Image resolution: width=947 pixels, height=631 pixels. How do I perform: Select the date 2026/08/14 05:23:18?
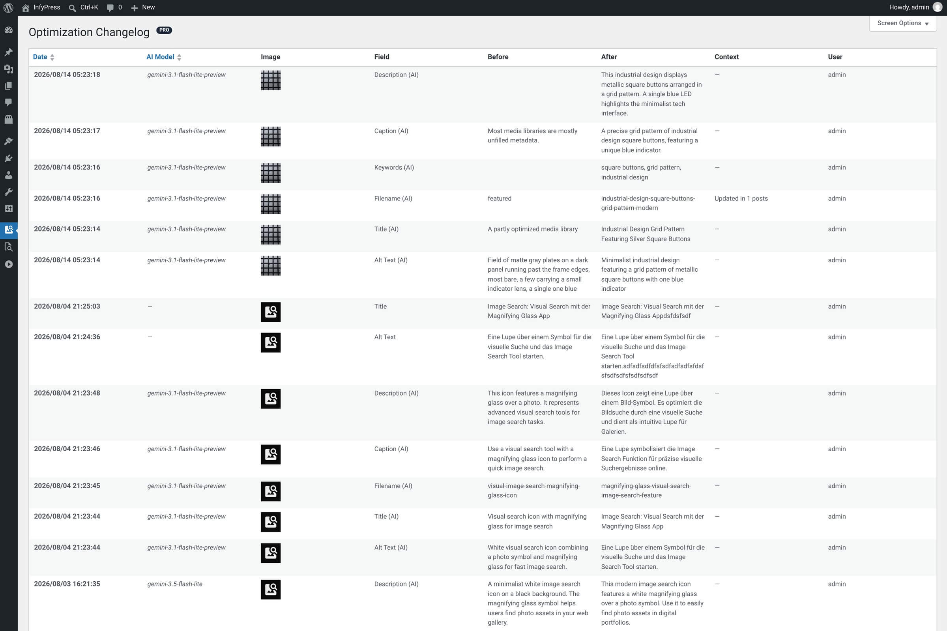tap(67, 75)
